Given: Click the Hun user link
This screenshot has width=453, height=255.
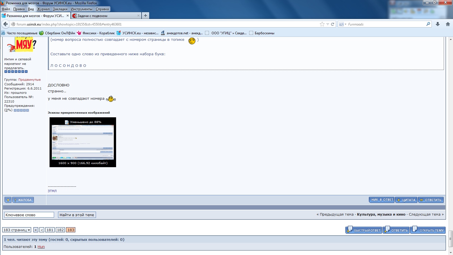Looking at the screenshot, I should pos(41,247).
